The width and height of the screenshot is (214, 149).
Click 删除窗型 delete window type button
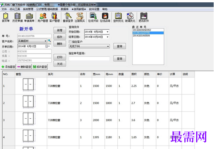pos(24,67)
